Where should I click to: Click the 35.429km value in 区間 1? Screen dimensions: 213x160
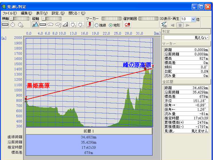click(89, 142)
